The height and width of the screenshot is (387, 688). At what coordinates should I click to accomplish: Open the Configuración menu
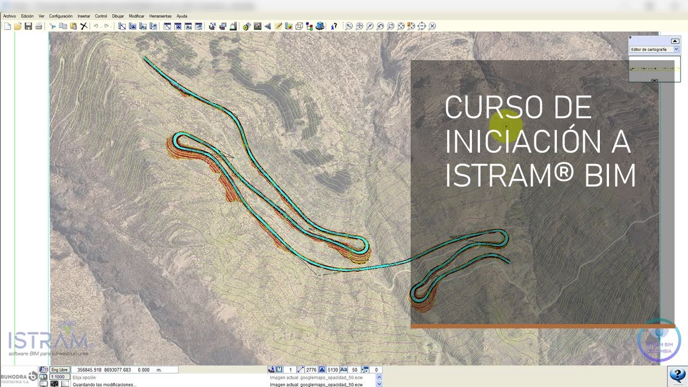tap(61, 16)
